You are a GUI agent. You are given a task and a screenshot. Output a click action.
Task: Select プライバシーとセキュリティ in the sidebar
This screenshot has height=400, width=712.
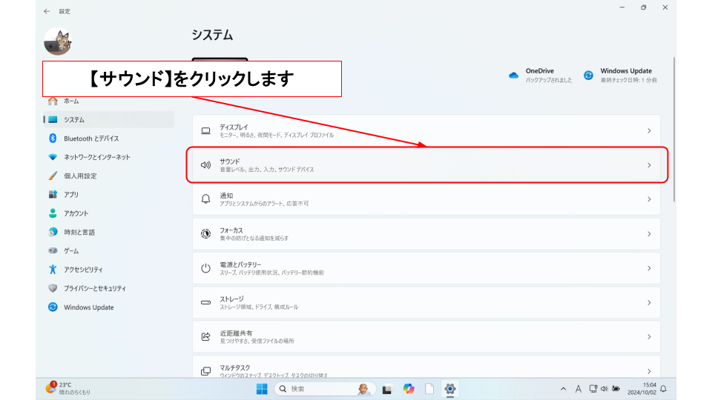[x=94, y=288]
